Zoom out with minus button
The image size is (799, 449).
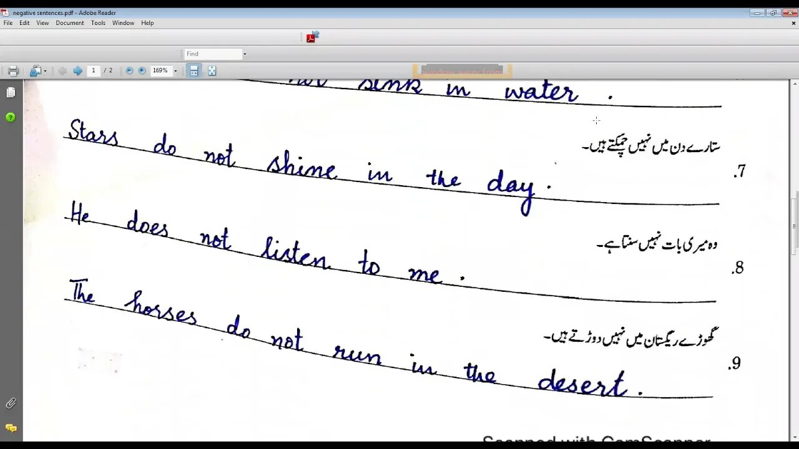[129, 70]
